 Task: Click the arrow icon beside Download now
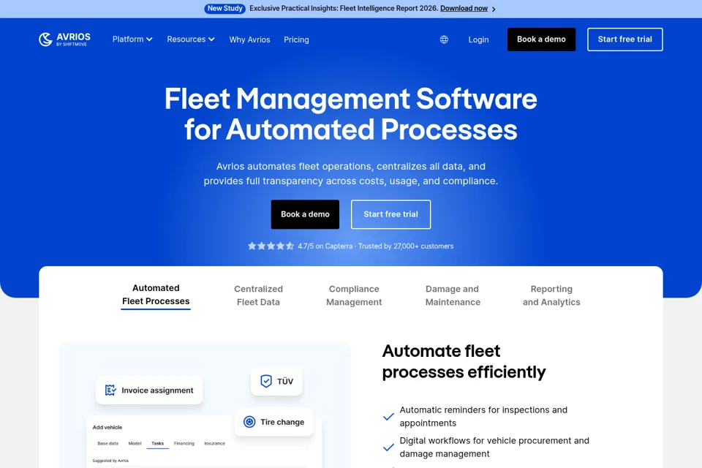pos(494,9)
